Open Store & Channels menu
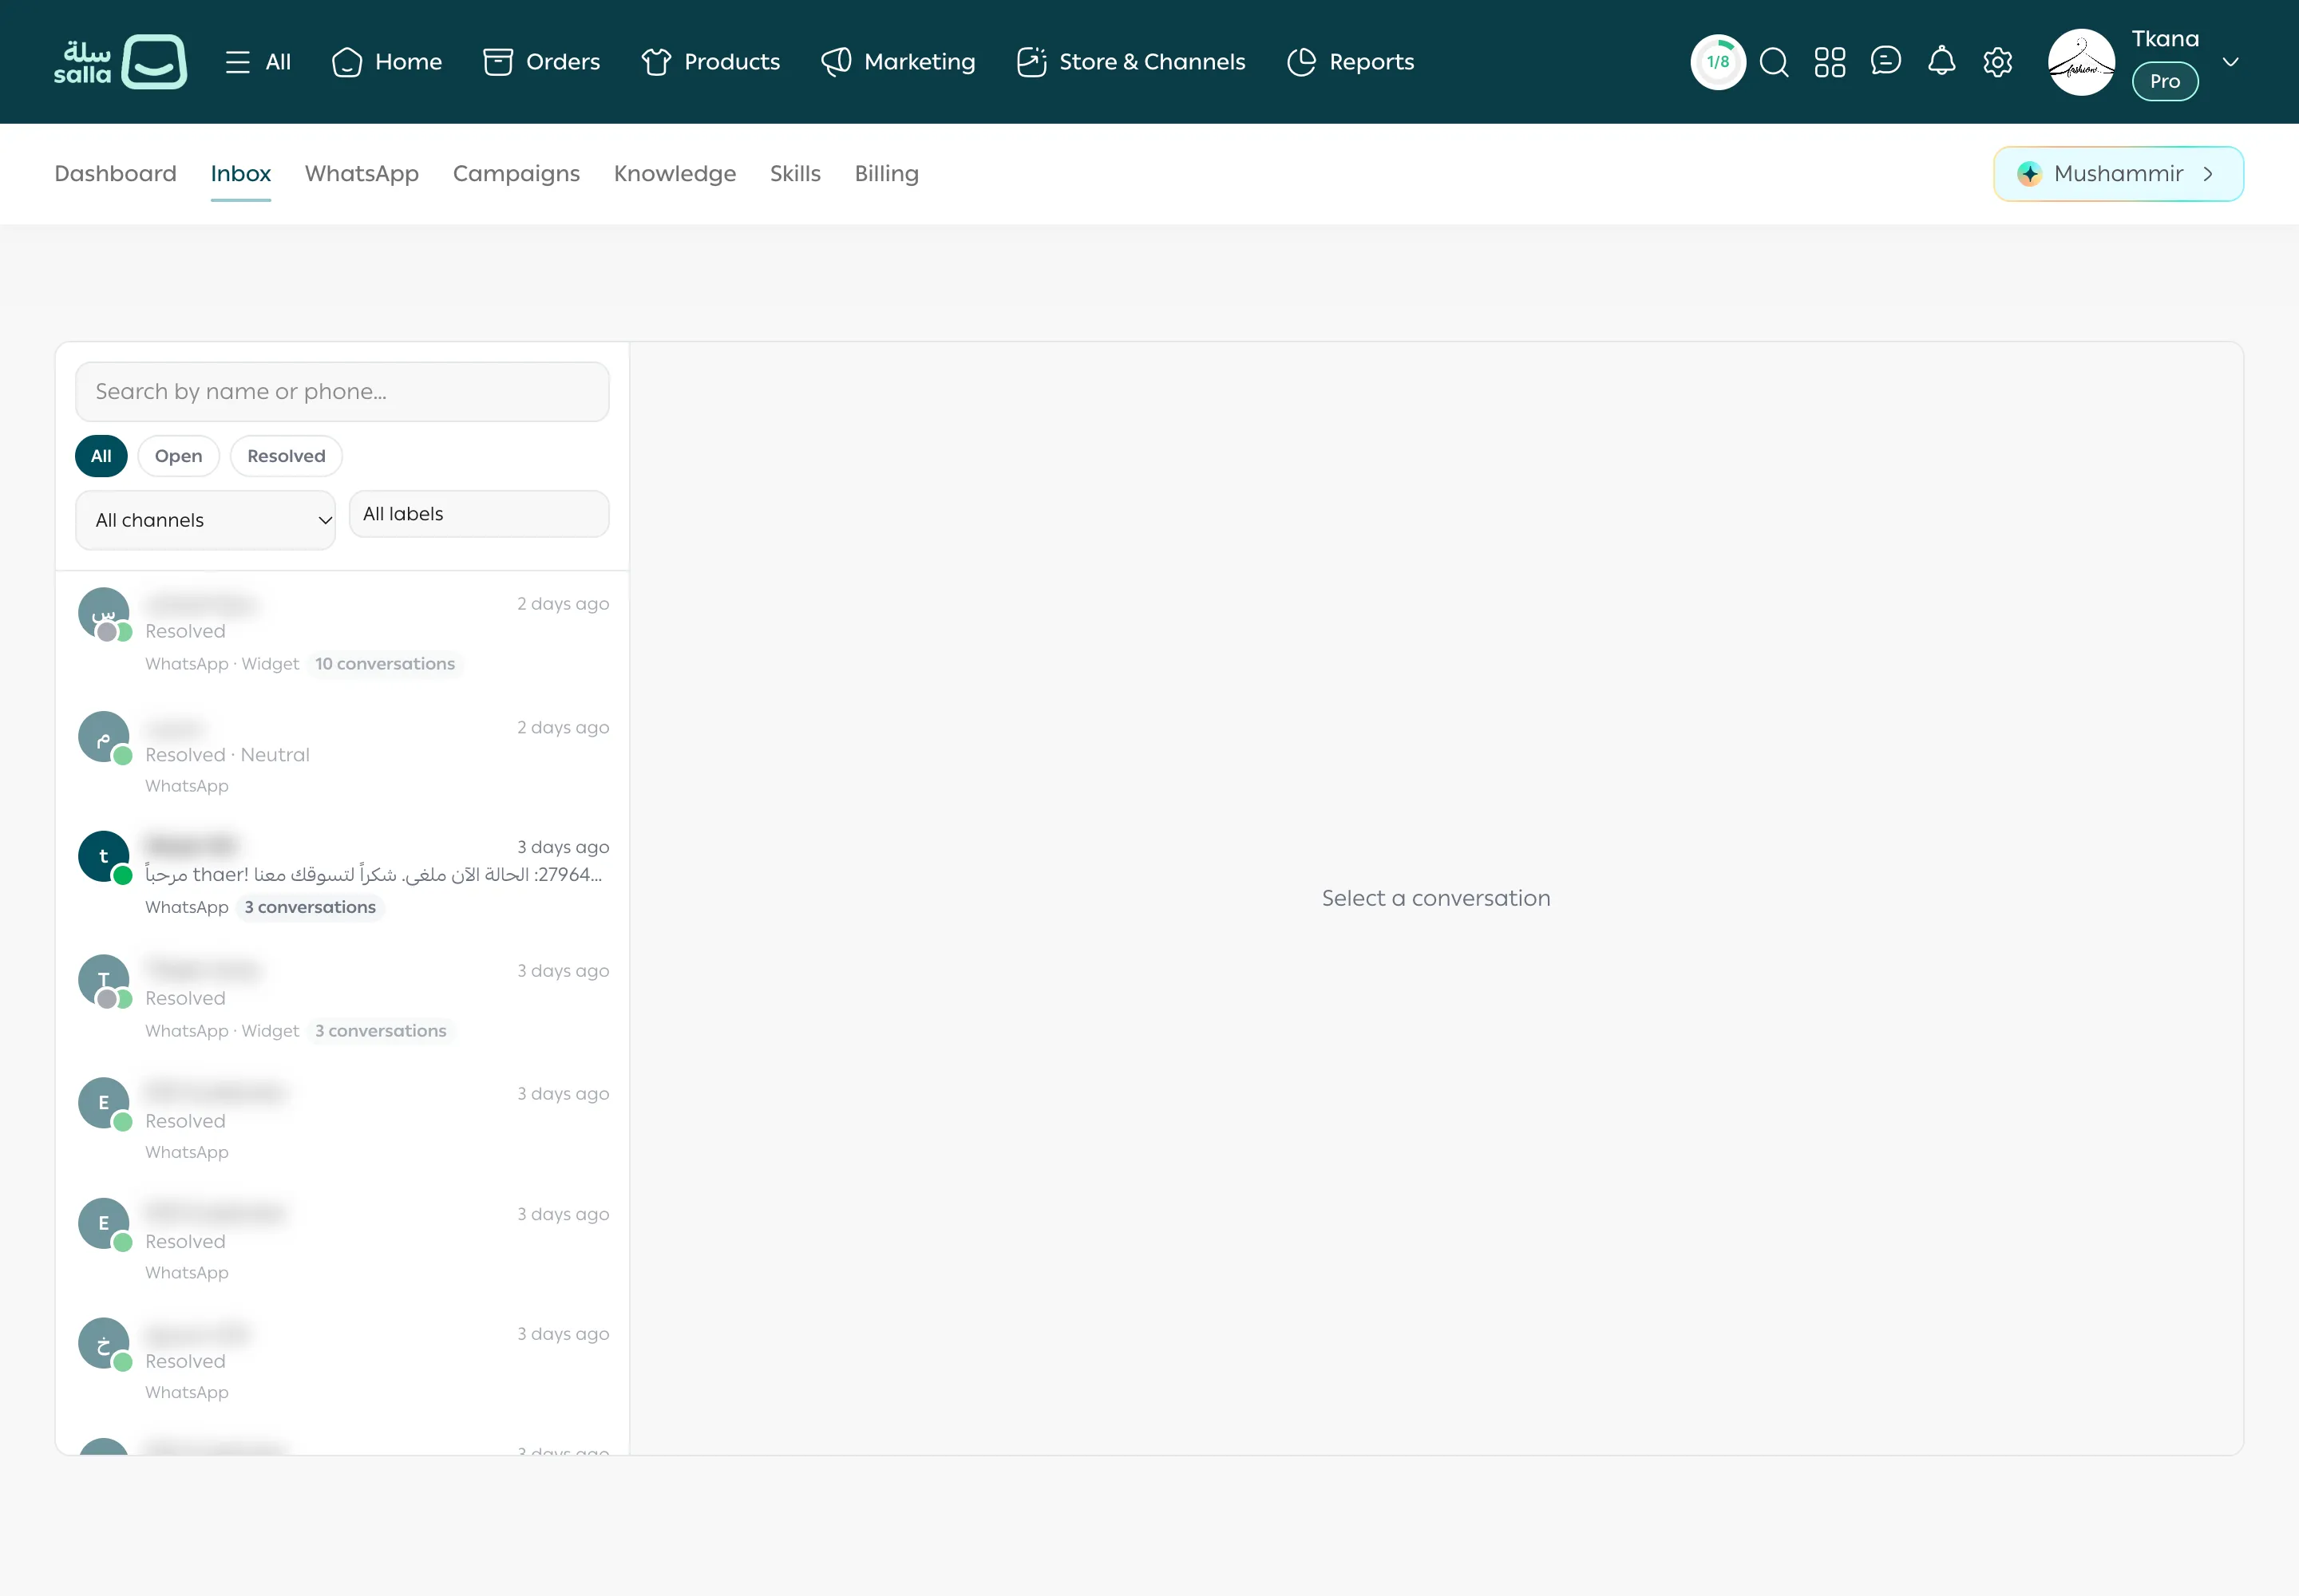 pos(1130,62)
